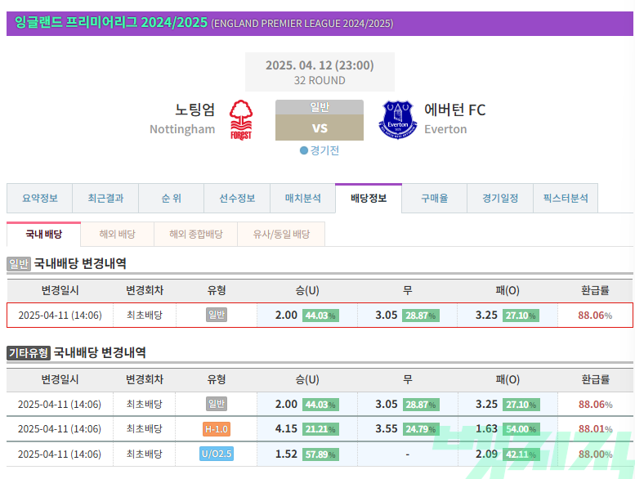Image resolution: width=635 pixels, height=479 pixels.
Task: Select the 국내 배당 sub-tab
Action: tap(44, 234)
